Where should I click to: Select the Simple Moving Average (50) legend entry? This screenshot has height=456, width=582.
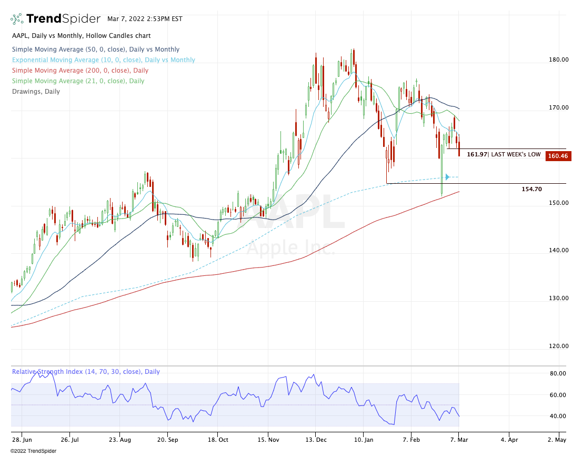click(96, 49)
